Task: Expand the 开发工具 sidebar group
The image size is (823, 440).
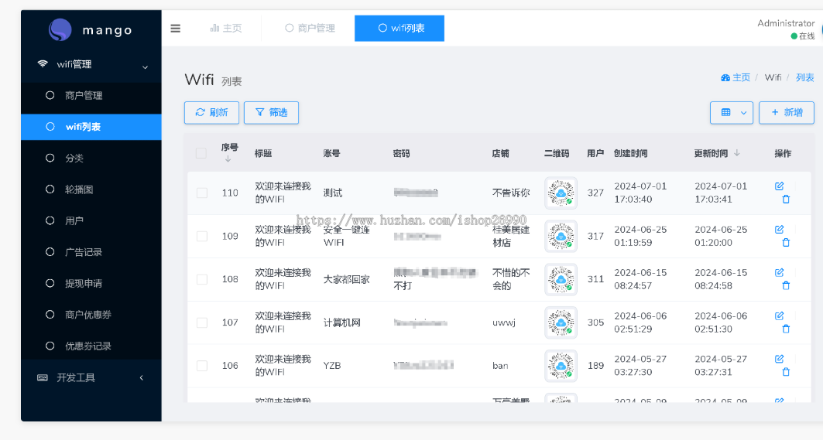Action: click(91, 377)
